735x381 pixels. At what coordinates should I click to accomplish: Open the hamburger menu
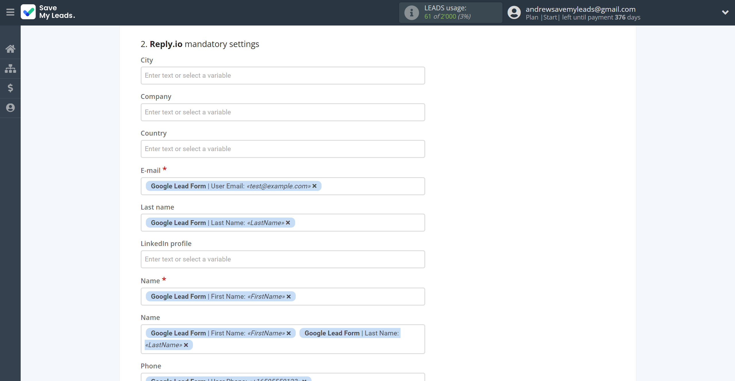click(x=10, y=12)
